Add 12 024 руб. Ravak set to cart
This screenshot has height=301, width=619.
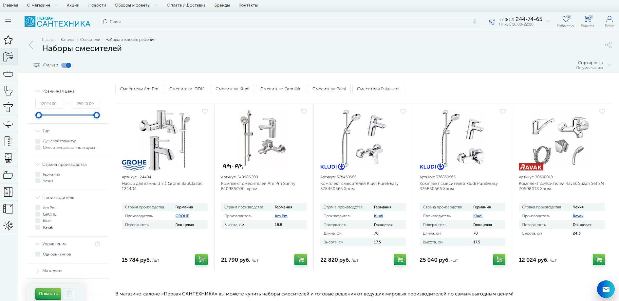599,260
